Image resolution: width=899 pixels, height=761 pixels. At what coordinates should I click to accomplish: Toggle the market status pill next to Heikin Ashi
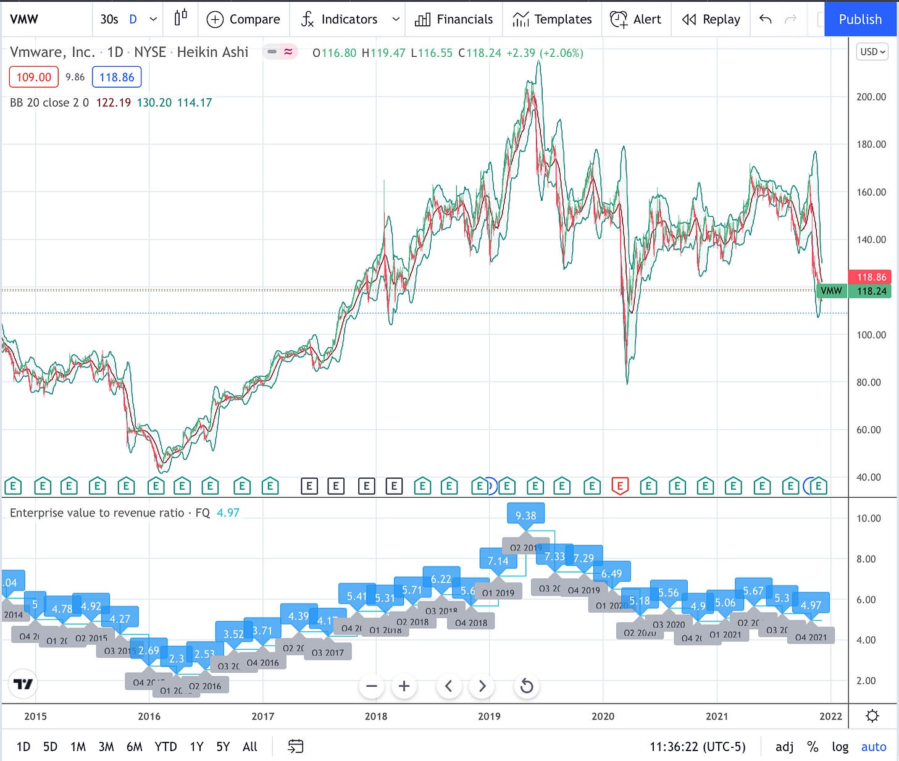pyautogui.click(x=281, y=52)
